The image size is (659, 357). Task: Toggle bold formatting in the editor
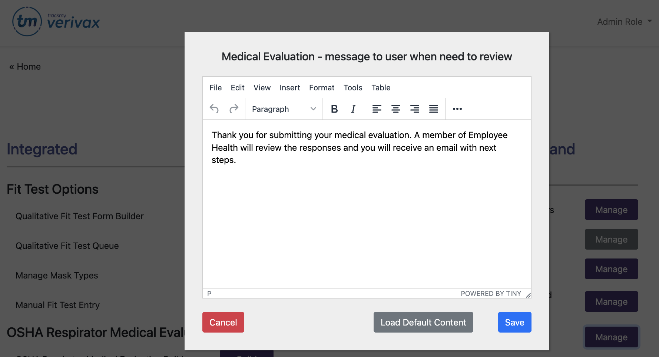pos(334,109)
